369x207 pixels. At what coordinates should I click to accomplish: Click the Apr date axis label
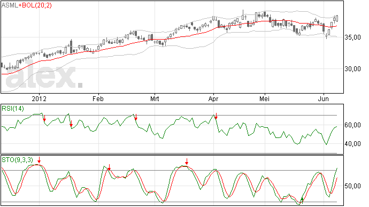[x=213, y=98]
